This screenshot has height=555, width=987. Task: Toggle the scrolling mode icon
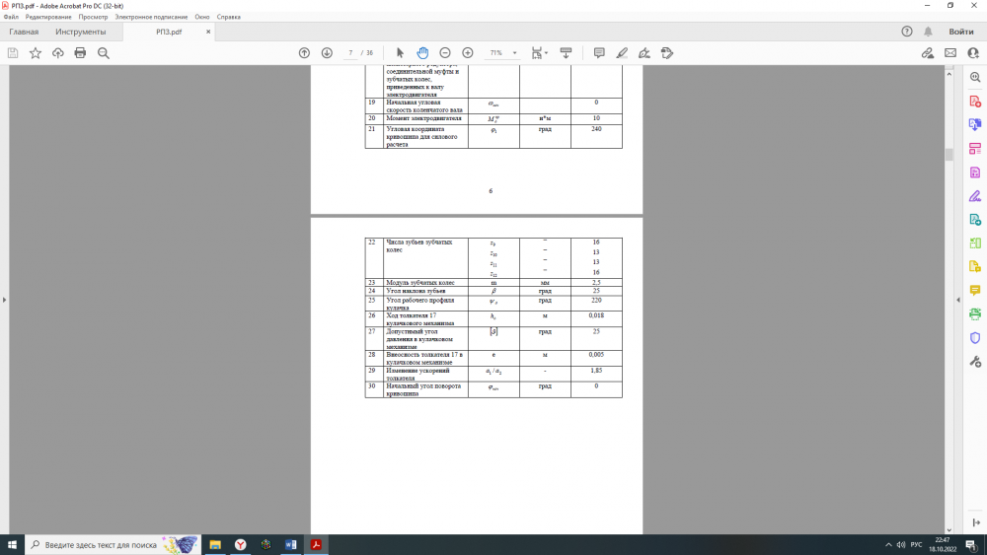pos(566,53)
